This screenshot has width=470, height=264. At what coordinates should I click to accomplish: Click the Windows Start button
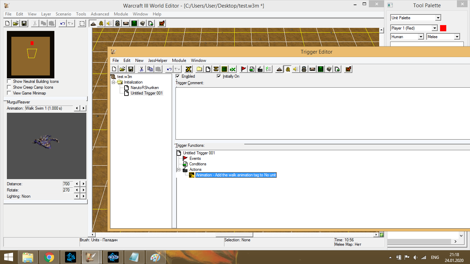pyautogui.click(x=8, y=257)
